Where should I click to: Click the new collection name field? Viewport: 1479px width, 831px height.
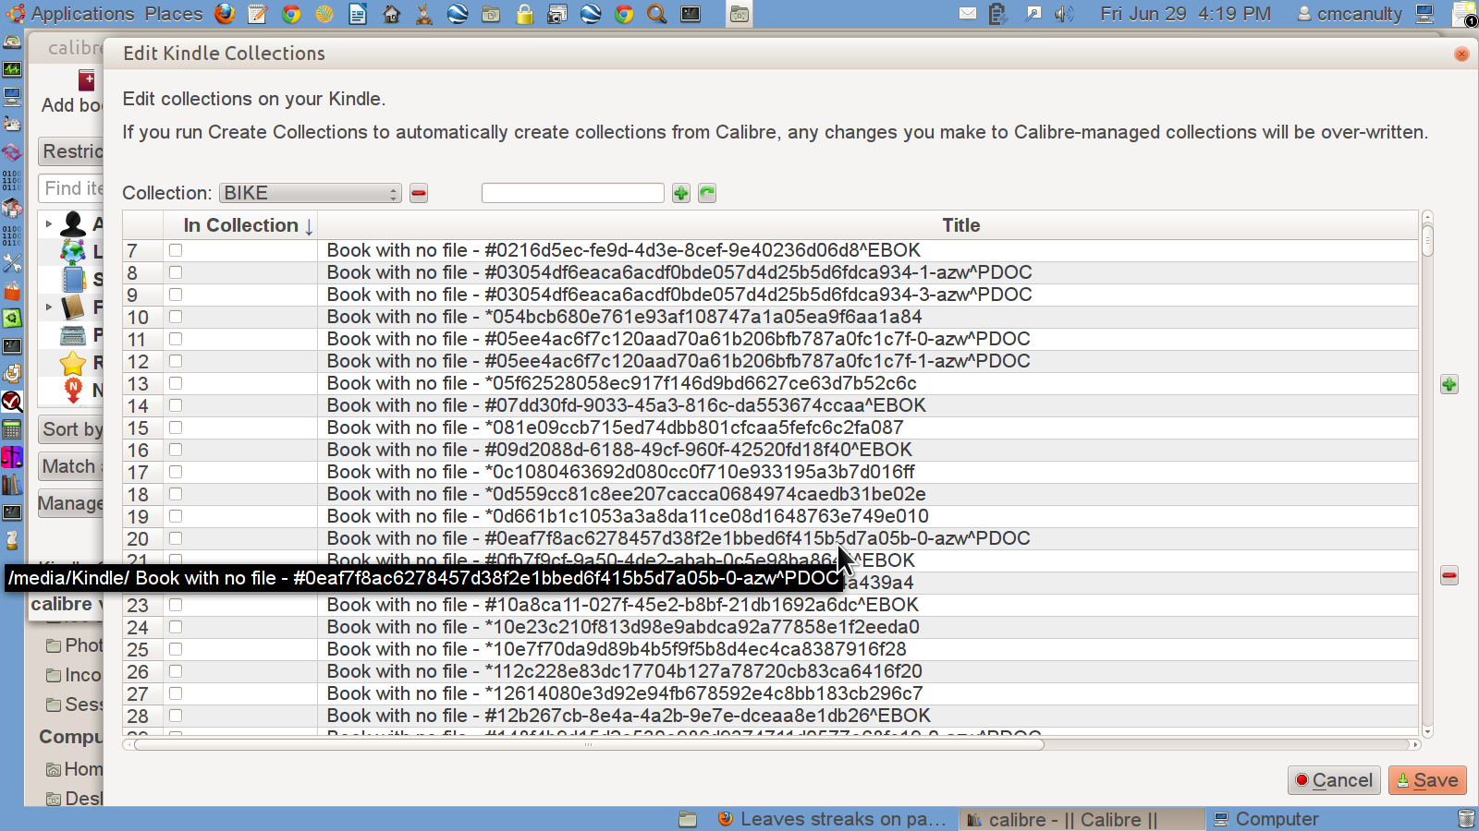(x=573, y=193)
